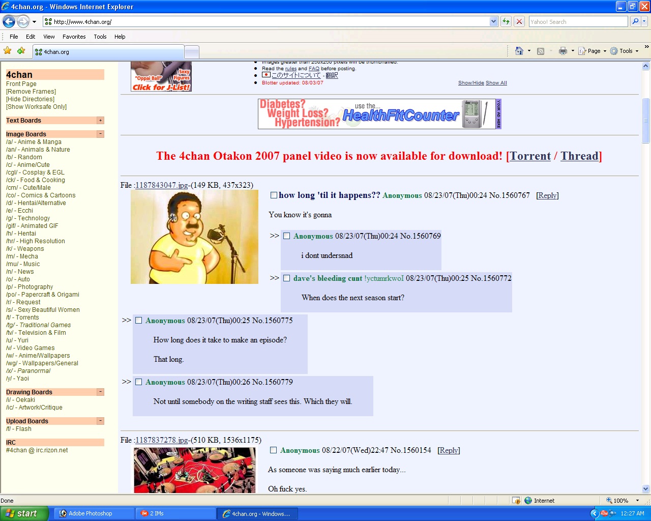Open the Edit menu
The image size is (651, 521).
click(31, 37)
